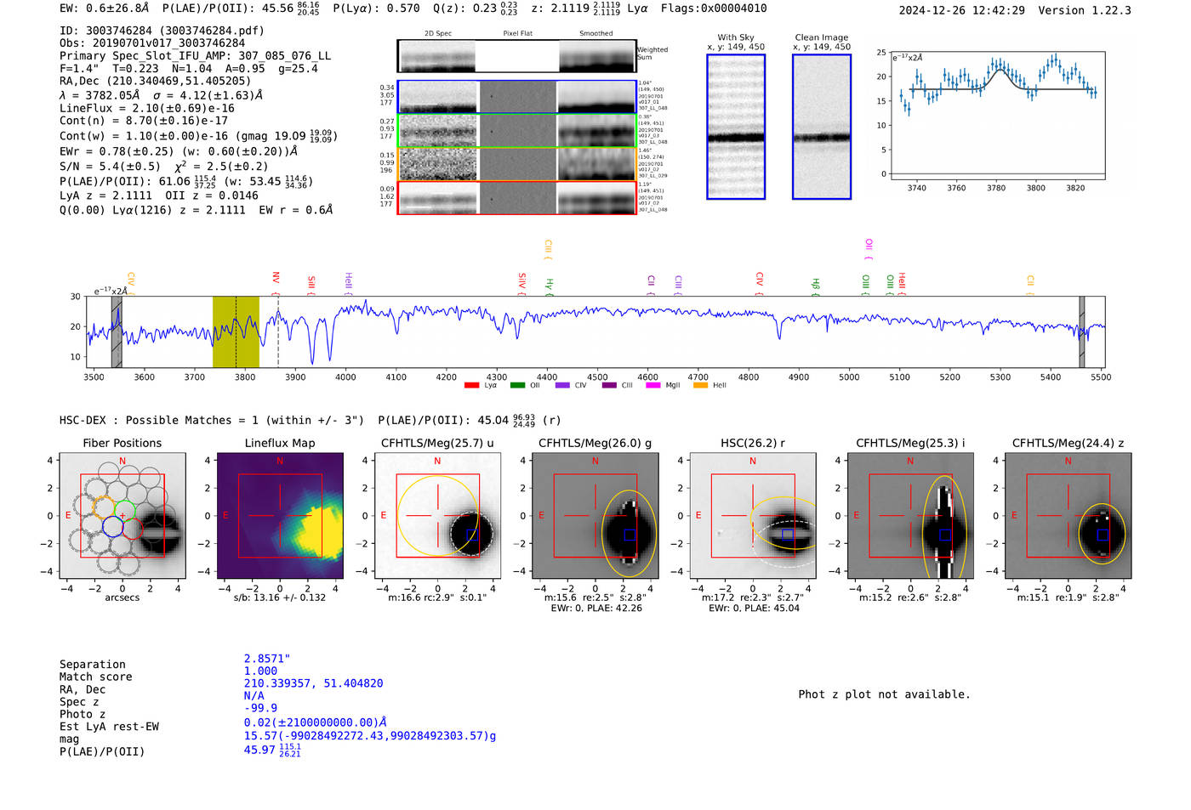Open the CFHTLS/Meg(25.3) i image
The height and width of the screenshot is (810, 1191).
point(910,515)
